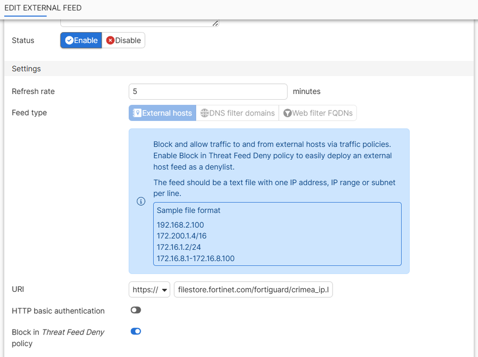
Task: Click the resize handle of the comments textarea
Action: click(x=215, y=23)
